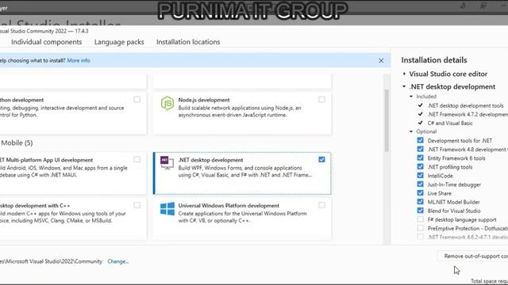The width and height of the screenshot is (508, 285).
Task: Select the Universal Windows Platform development title
Action: click(x=229, y=206)
